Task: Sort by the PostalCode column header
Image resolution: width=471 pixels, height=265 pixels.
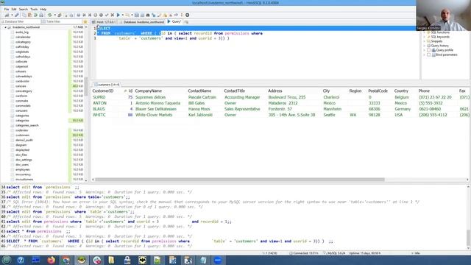Action: pyautogui.click(x=378, y=91)
